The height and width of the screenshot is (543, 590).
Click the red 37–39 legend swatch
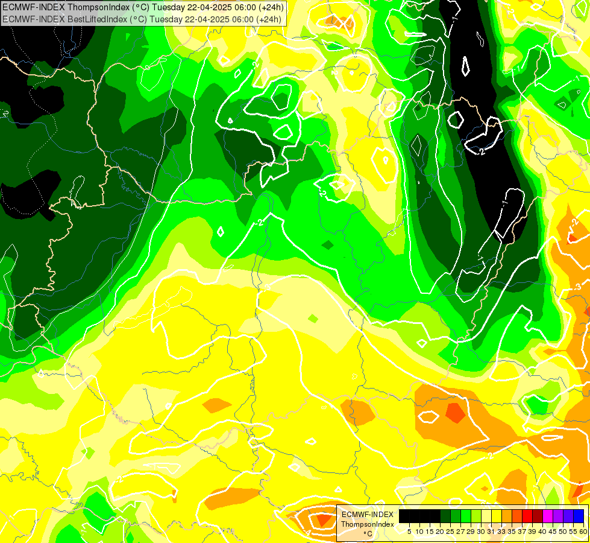[527, 516]
